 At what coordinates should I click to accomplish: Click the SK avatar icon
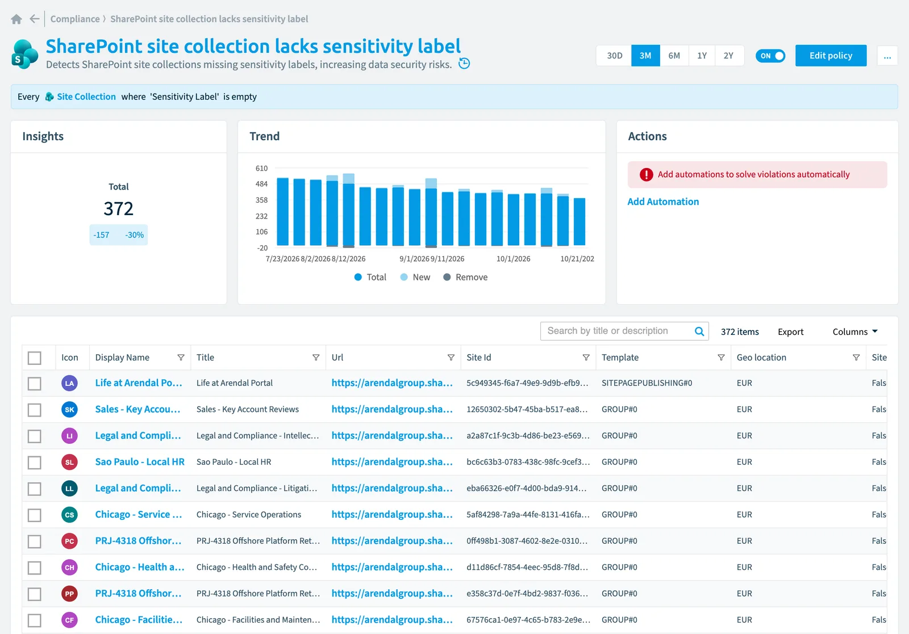click(69, 409)
